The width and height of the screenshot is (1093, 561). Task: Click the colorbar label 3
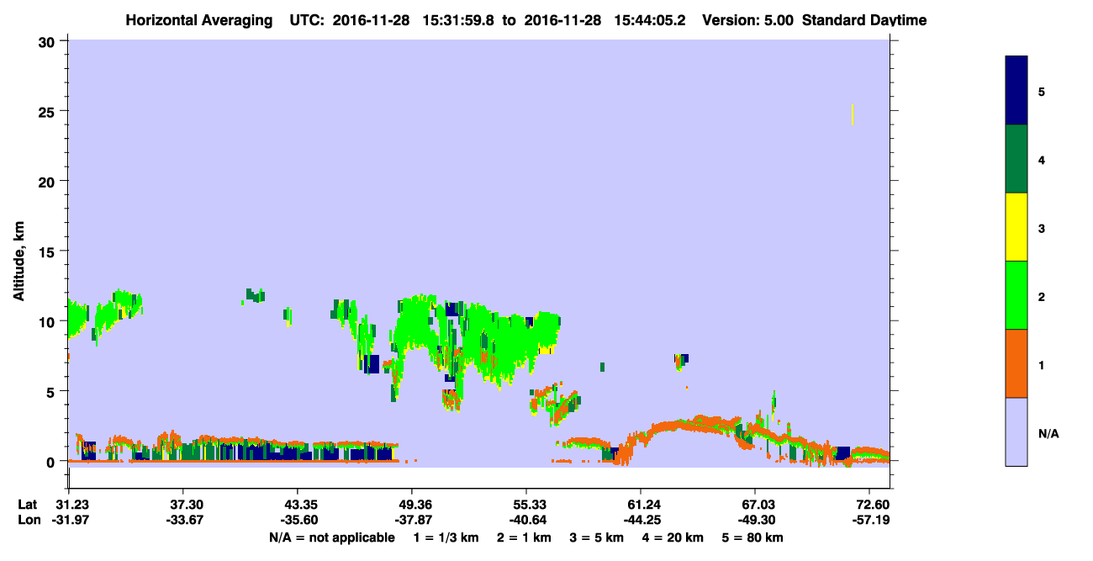[x=1042, y=228]
